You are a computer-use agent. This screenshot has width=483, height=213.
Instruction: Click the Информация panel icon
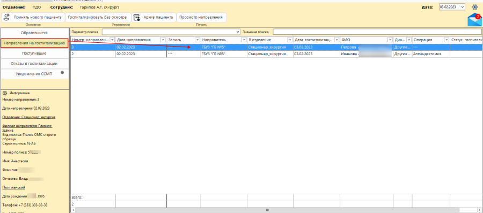tap(5, 93)
